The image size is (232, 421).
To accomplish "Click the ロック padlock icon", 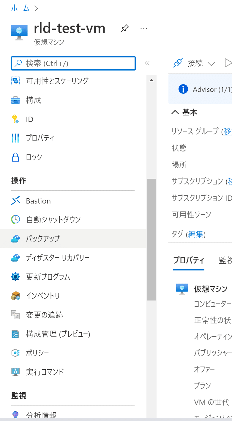I will pyautogui.click(x=15, y=157).
